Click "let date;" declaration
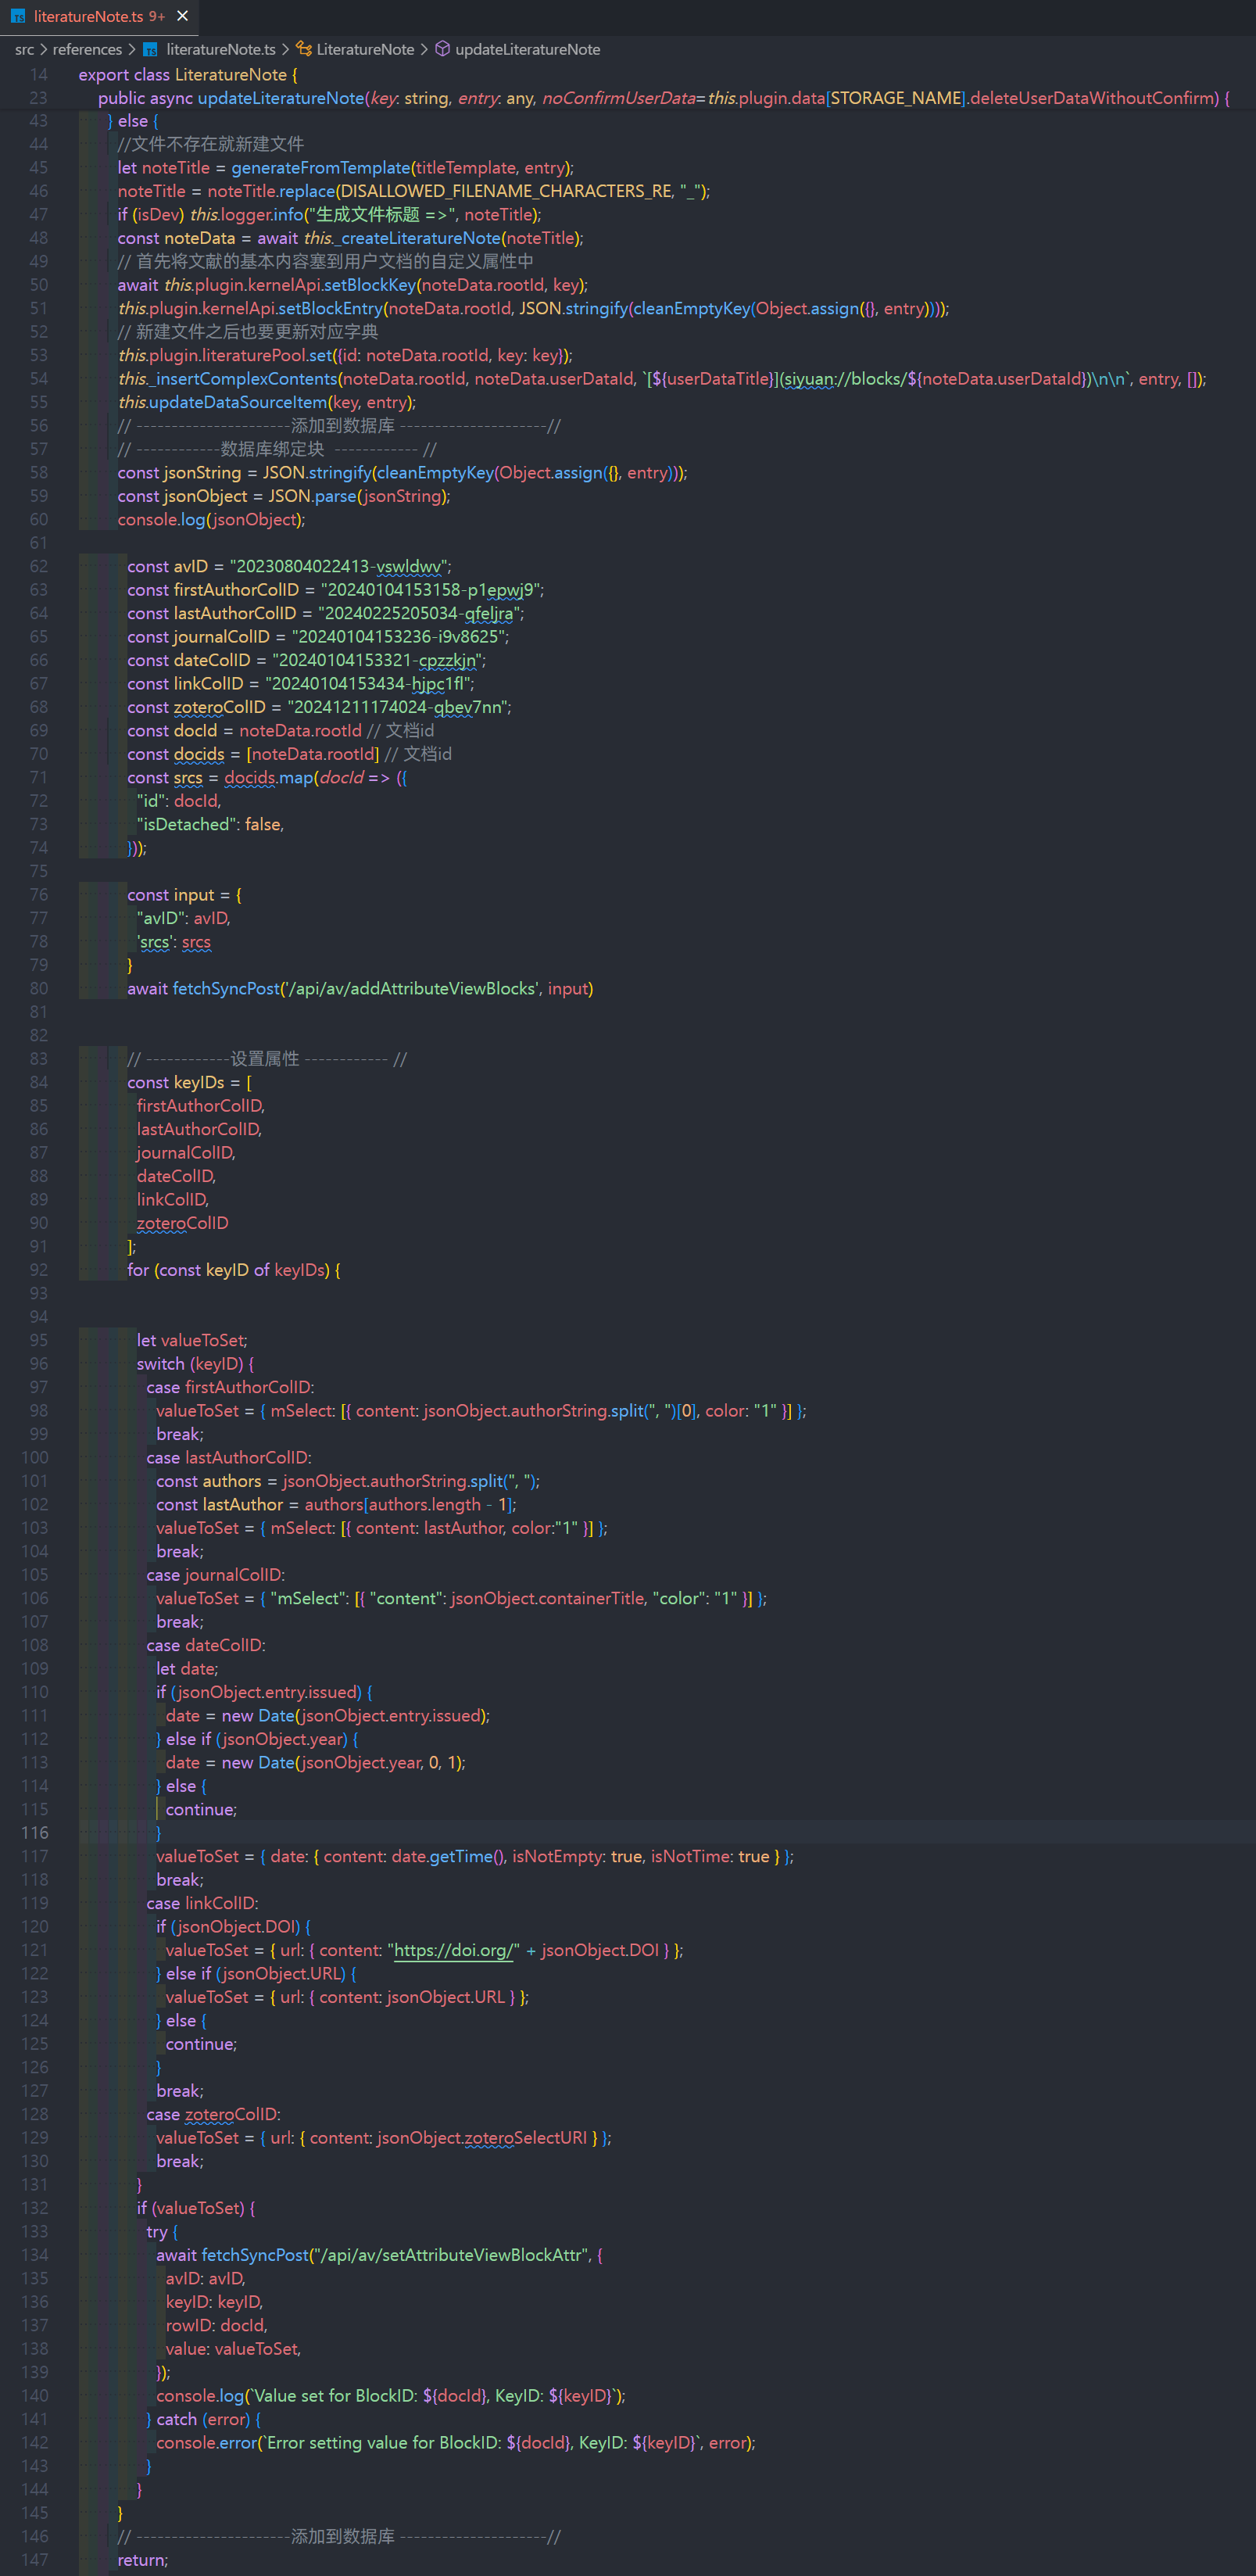The width and height of the screenshot is (1256, 2576). (187, 1669)
